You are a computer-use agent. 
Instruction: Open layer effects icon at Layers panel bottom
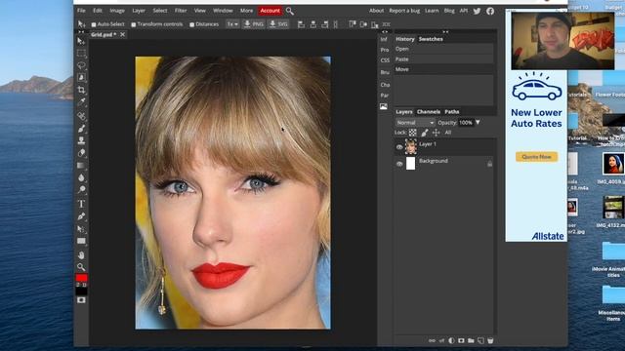(x=441, y=340)
